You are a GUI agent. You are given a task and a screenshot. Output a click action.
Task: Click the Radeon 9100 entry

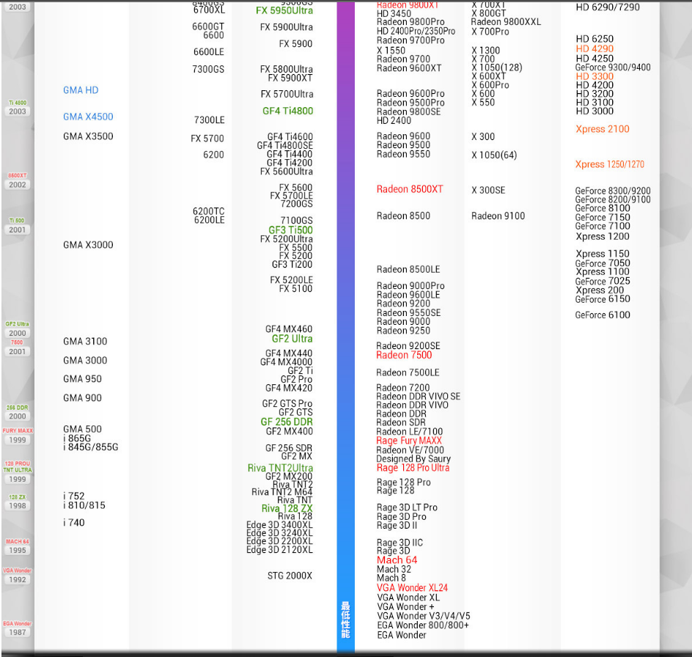pyautogui.click(x=498, y=216)
